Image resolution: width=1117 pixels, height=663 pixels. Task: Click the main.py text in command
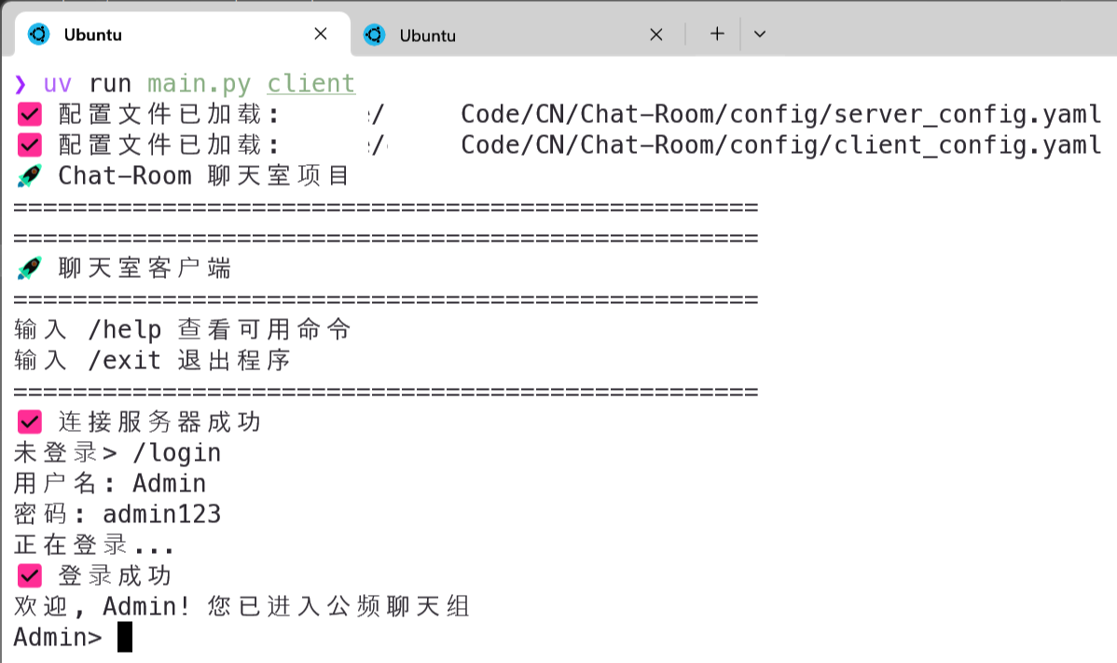click(200, 84)
